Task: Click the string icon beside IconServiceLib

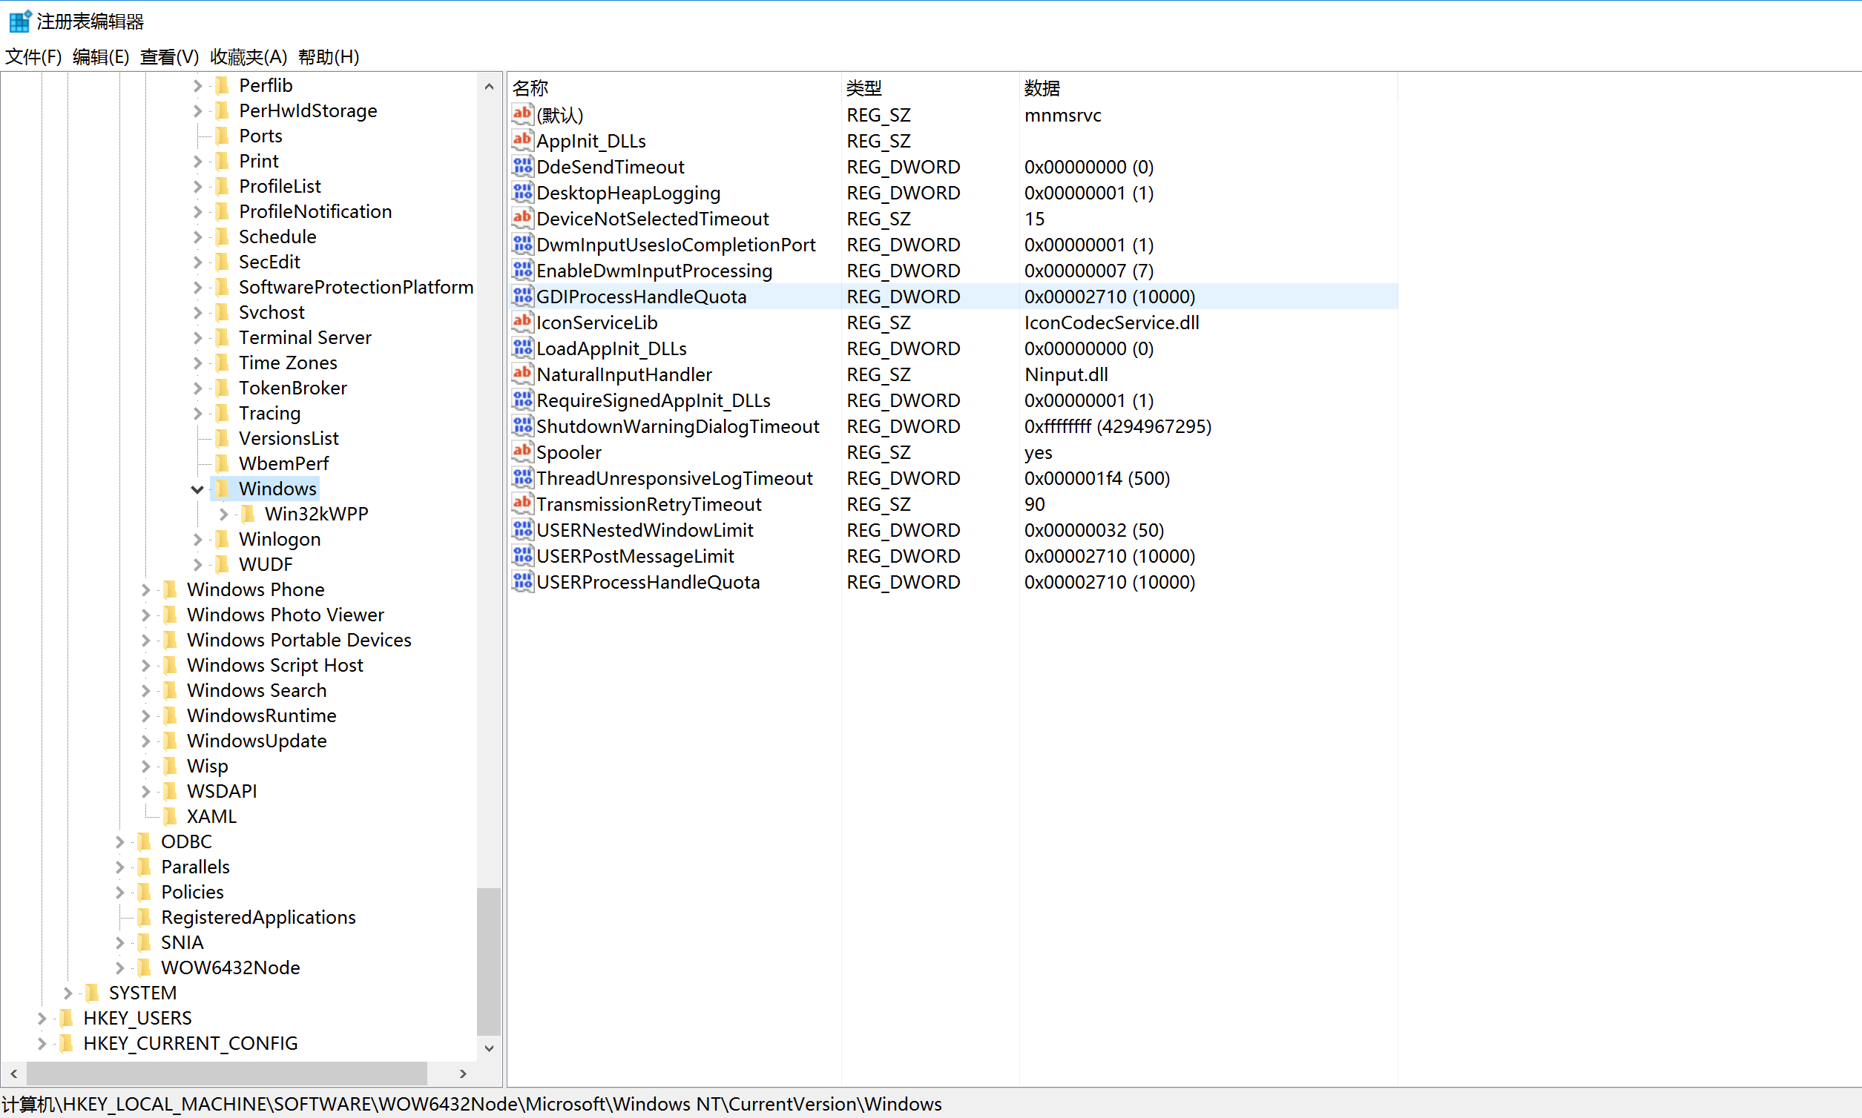Action: point(522,322)
